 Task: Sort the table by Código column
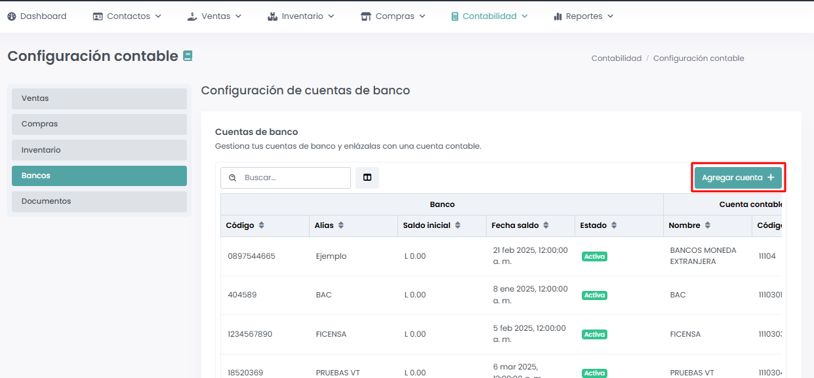tap(262, 225)
